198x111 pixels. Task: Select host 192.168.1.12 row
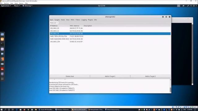click(x=110, y=31)
